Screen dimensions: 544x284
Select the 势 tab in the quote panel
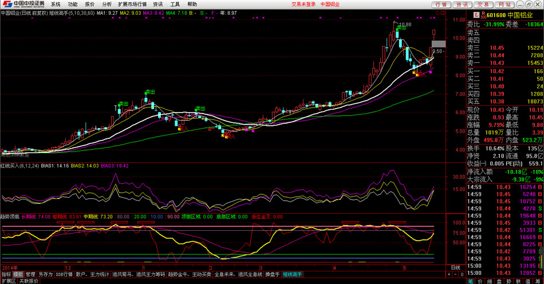(508, 281)
